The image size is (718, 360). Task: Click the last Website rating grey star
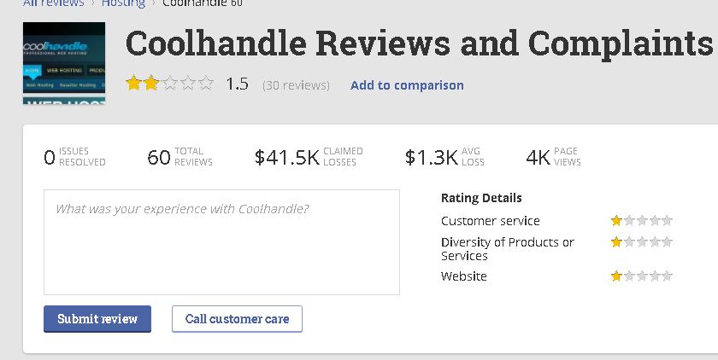[x=668, y=276]
